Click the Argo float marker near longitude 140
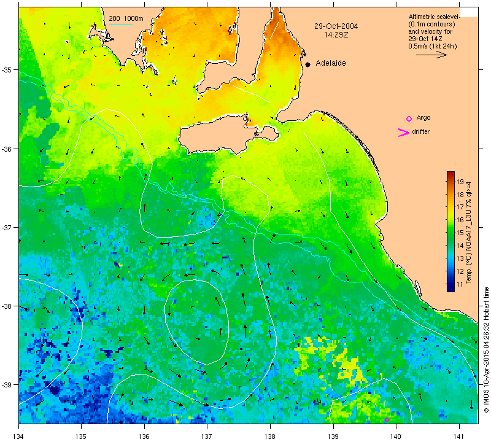Viewport: 491px width, 442px height. [387, 419]
